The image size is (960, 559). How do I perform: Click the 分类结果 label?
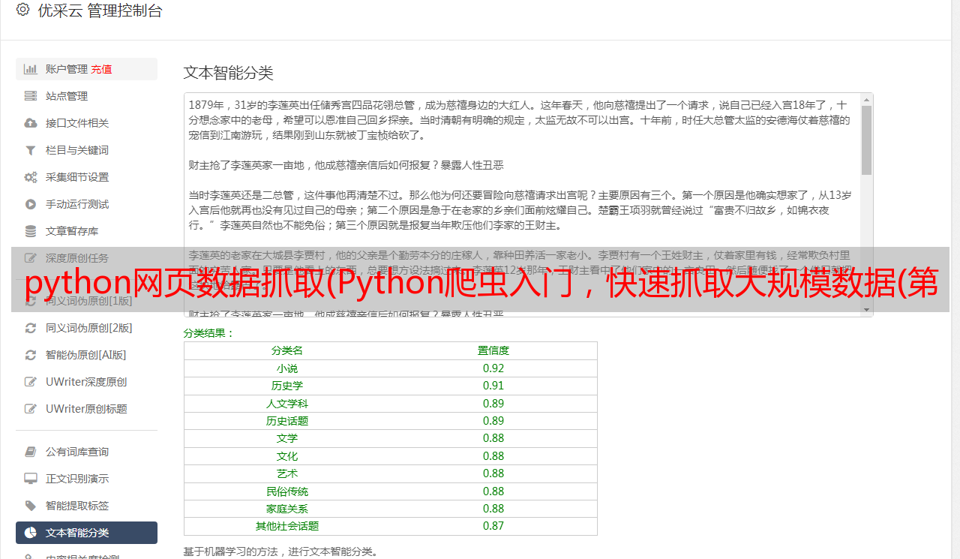pos(209,333)
